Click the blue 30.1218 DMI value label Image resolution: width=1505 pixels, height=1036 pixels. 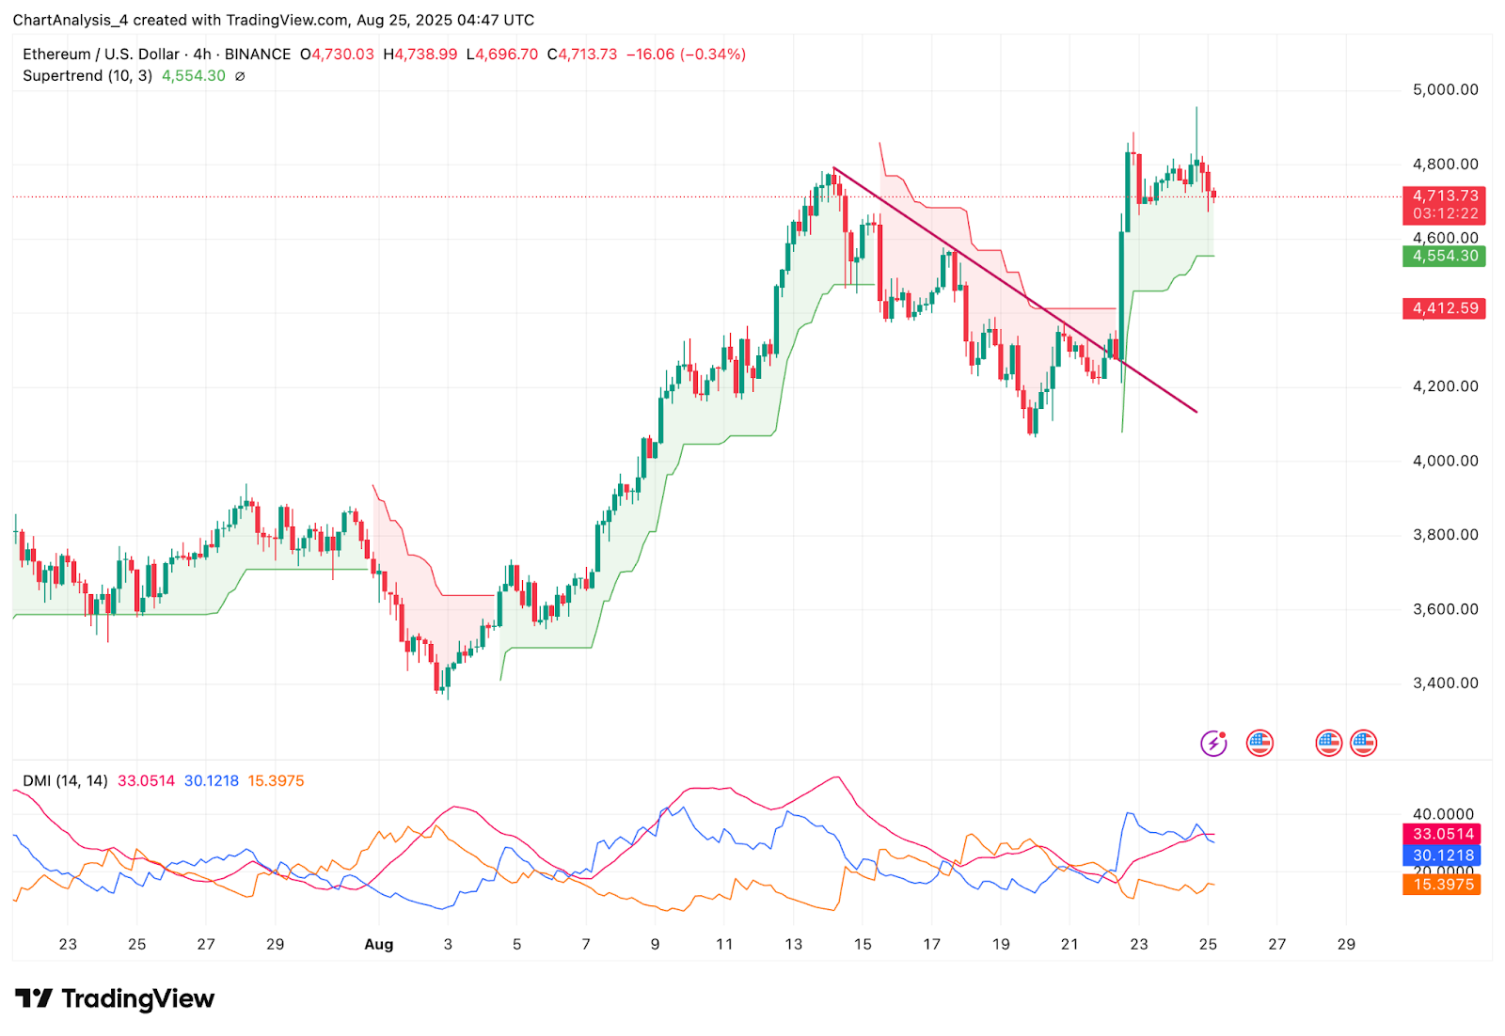[1444, 855]
